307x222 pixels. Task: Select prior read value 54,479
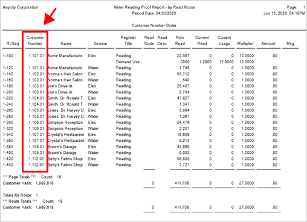[183, 122]
